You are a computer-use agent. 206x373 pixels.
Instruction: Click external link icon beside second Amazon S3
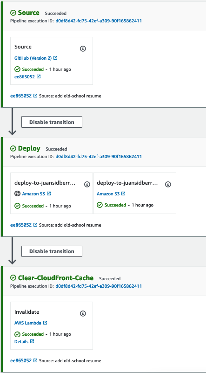[x=123, y=193]
